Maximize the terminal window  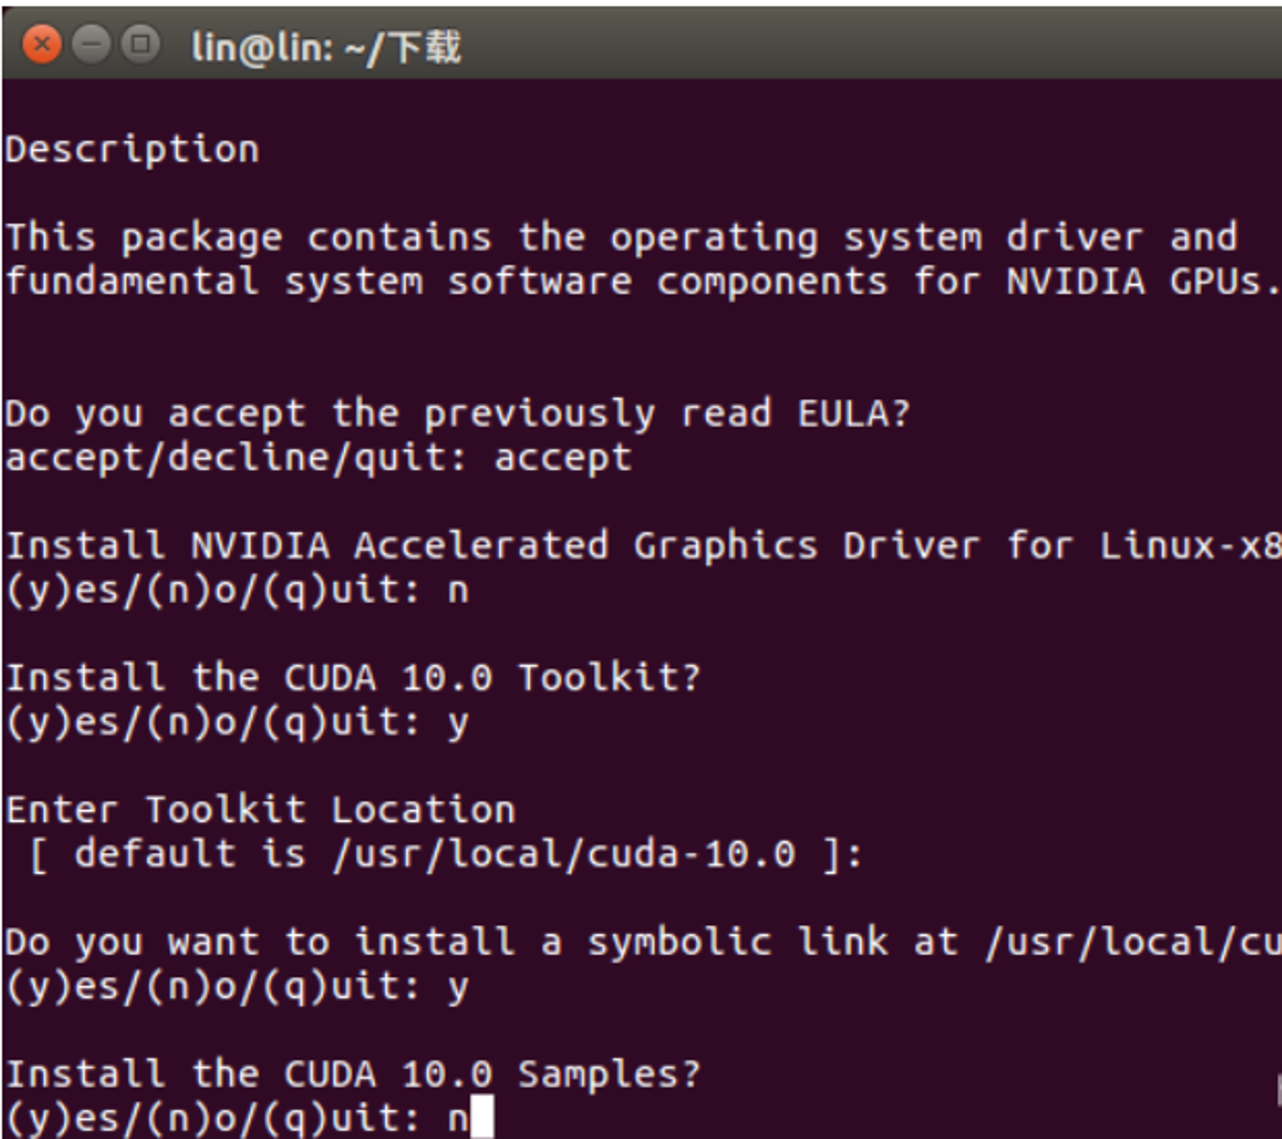coord(140,44)
